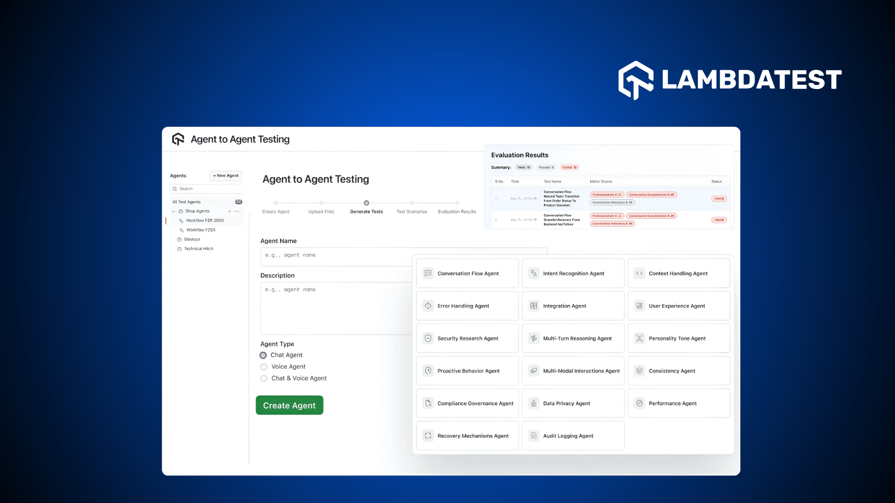
Task: Click the Passed: 0 summary badge
Action: coord(546,167)
